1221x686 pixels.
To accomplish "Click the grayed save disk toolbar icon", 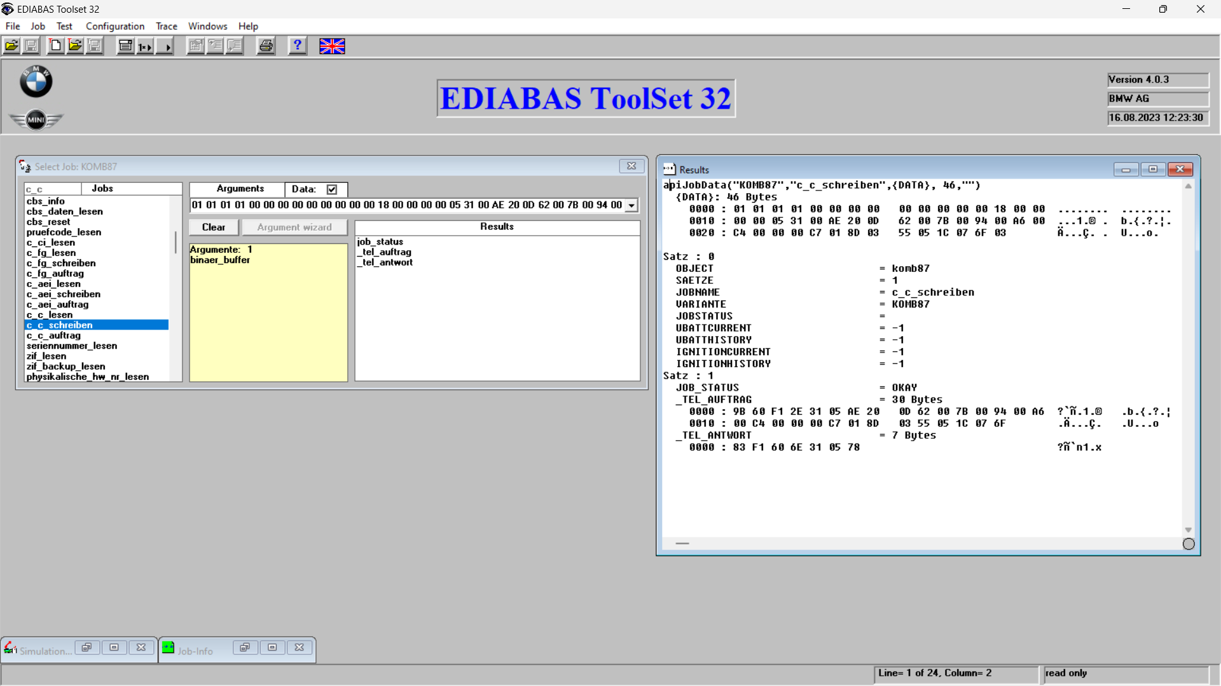I will click(31, 46).
